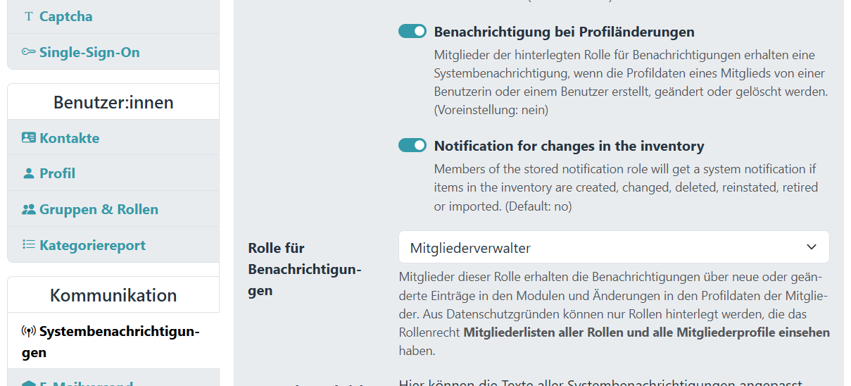This screenshot has height=386, width=851.
Task: Click the Benutzer:innen section header
Action: (x=113, y=102)
